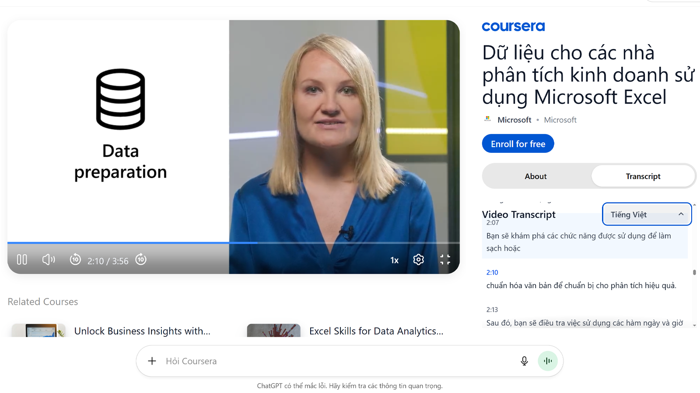Open Unlock Business Insights related course
700x393 pixels.
[x=142, y=331]
